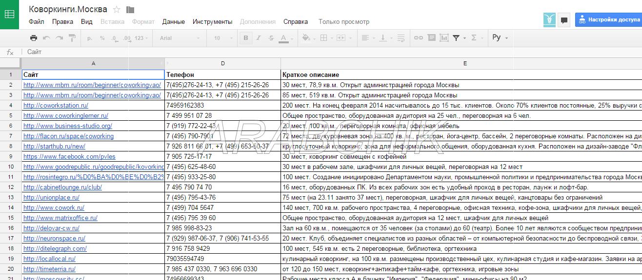Click Настройки доступа share button
The image size is (642, 280).
pos(608,19)
